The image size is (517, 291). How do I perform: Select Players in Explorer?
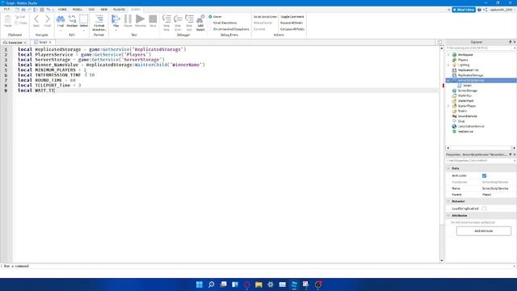(x=463, y=60)
